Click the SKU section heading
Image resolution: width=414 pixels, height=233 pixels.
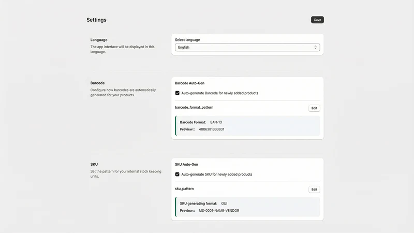coord(94,164)
